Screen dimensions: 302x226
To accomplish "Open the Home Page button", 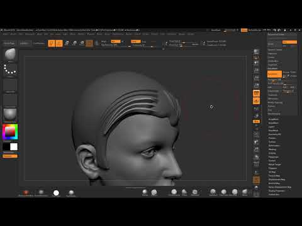I will (9, 43).
